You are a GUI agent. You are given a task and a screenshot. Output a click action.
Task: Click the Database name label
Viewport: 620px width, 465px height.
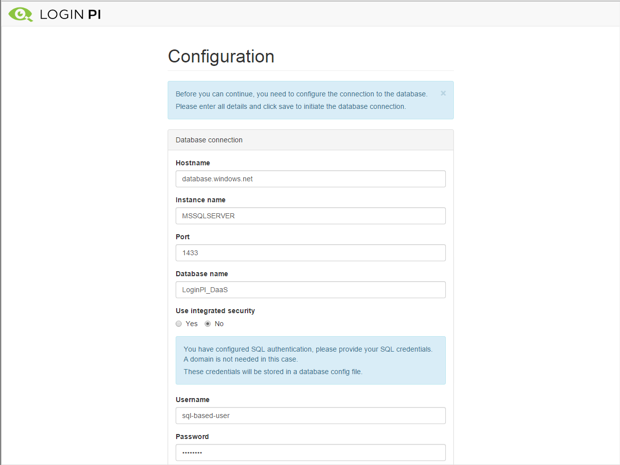tap(202, 274)
